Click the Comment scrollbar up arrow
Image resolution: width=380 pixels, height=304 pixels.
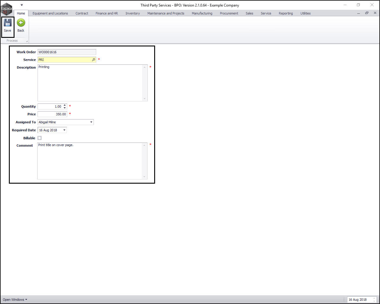tap(145, 145)
